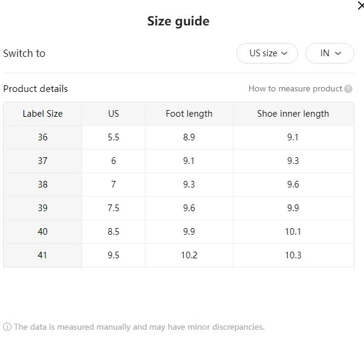
Task: Select label size 41 cell
Action: point(43,255)
